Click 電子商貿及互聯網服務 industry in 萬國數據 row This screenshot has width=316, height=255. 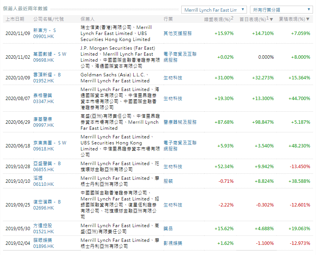180,57
